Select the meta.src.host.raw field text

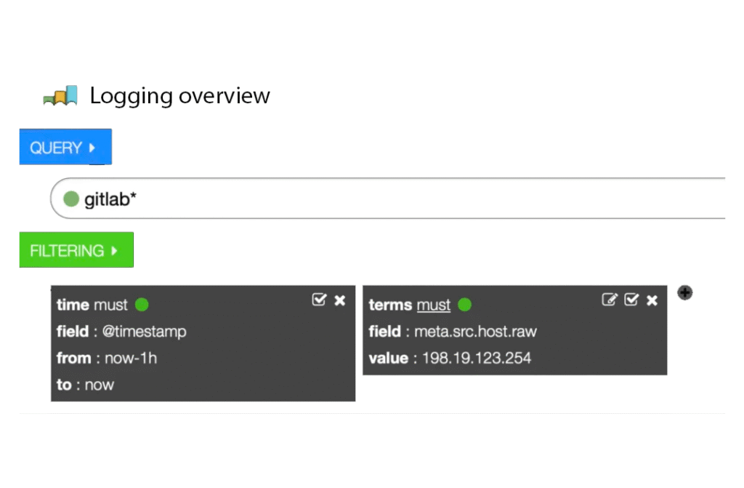475,332
